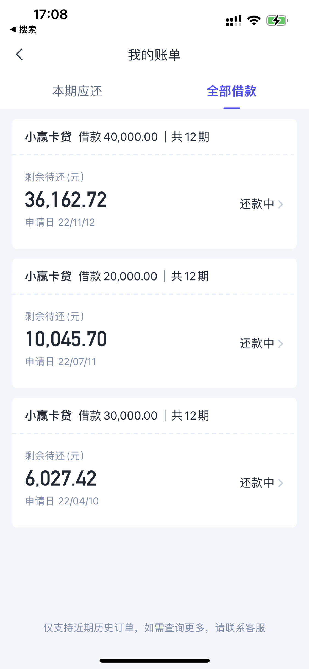Tap the home indicator bar at bottom
309x669 pixels.
tap(155, 660)
